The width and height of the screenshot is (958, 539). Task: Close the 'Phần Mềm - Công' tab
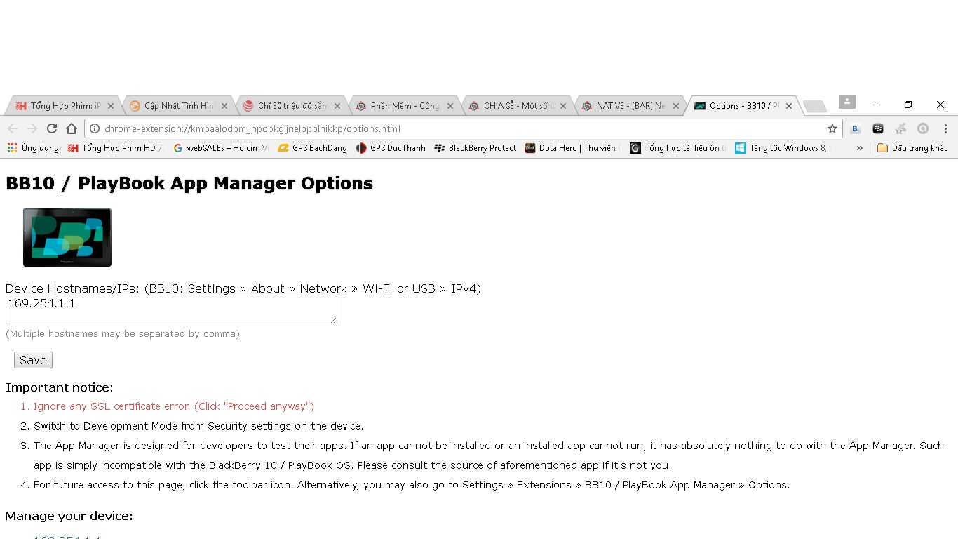(x=450, y=106)
